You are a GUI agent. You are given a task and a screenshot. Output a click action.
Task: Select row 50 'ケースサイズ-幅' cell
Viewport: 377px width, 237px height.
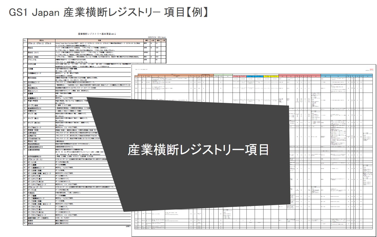[x=41, y=207]
